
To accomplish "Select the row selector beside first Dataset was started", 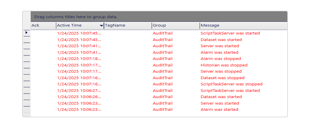I will coord(26,40).
